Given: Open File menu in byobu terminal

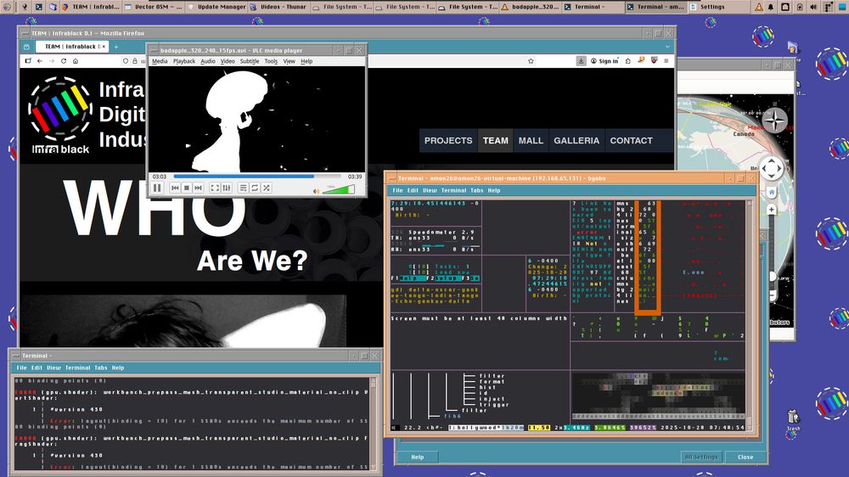Looking at the screenshot, I should (x=397, y=191).
